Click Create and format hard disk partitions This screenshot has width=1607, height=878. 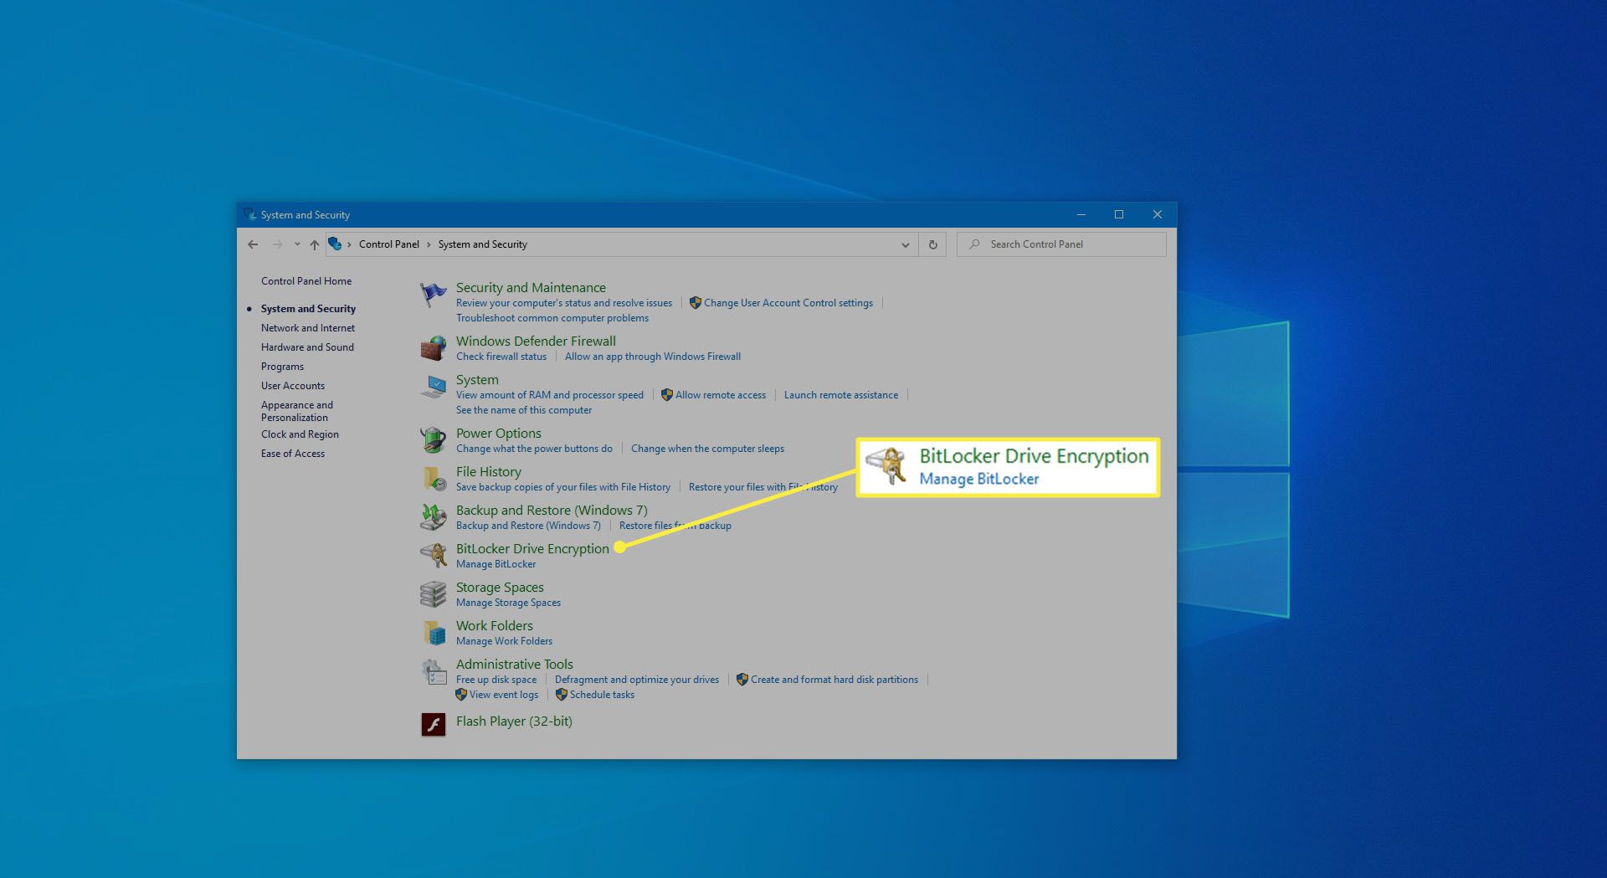(834, 680)
